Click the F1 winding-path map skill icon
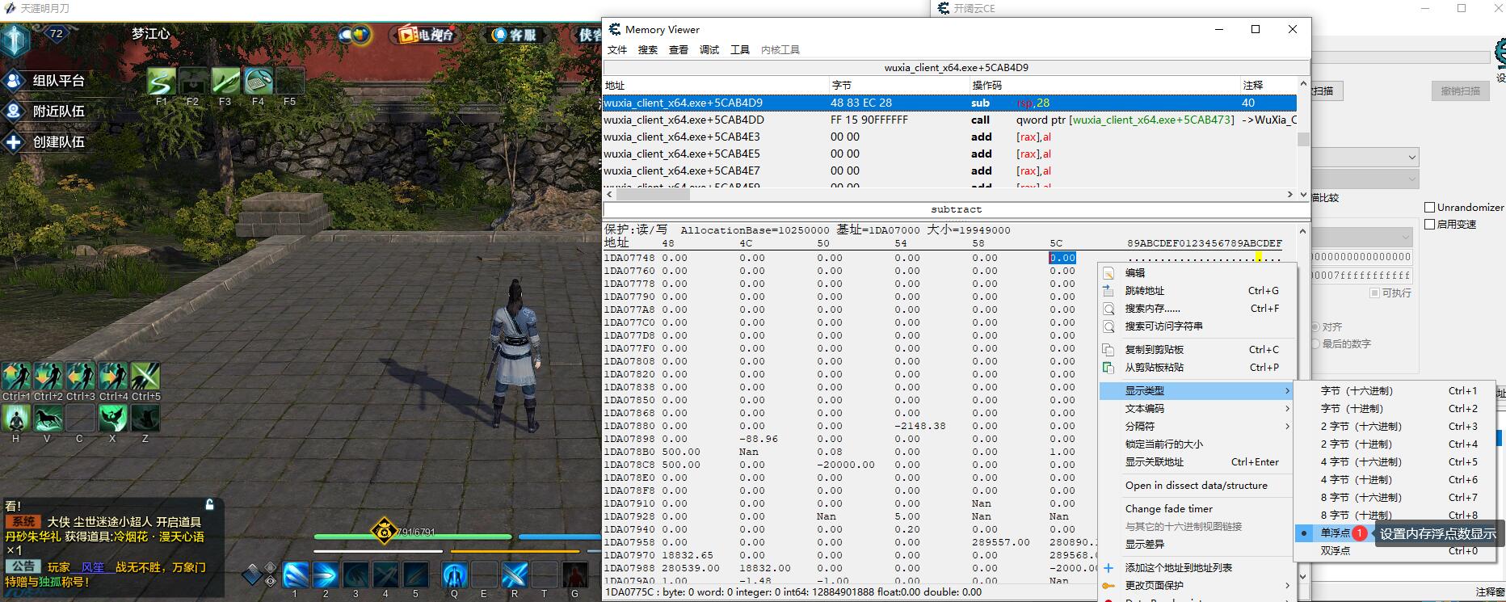The image size is (1506, 602). coord(161,82)
